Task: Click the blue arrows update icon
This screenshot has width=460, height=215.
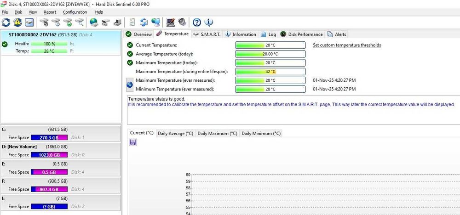Action: point(144,22)
